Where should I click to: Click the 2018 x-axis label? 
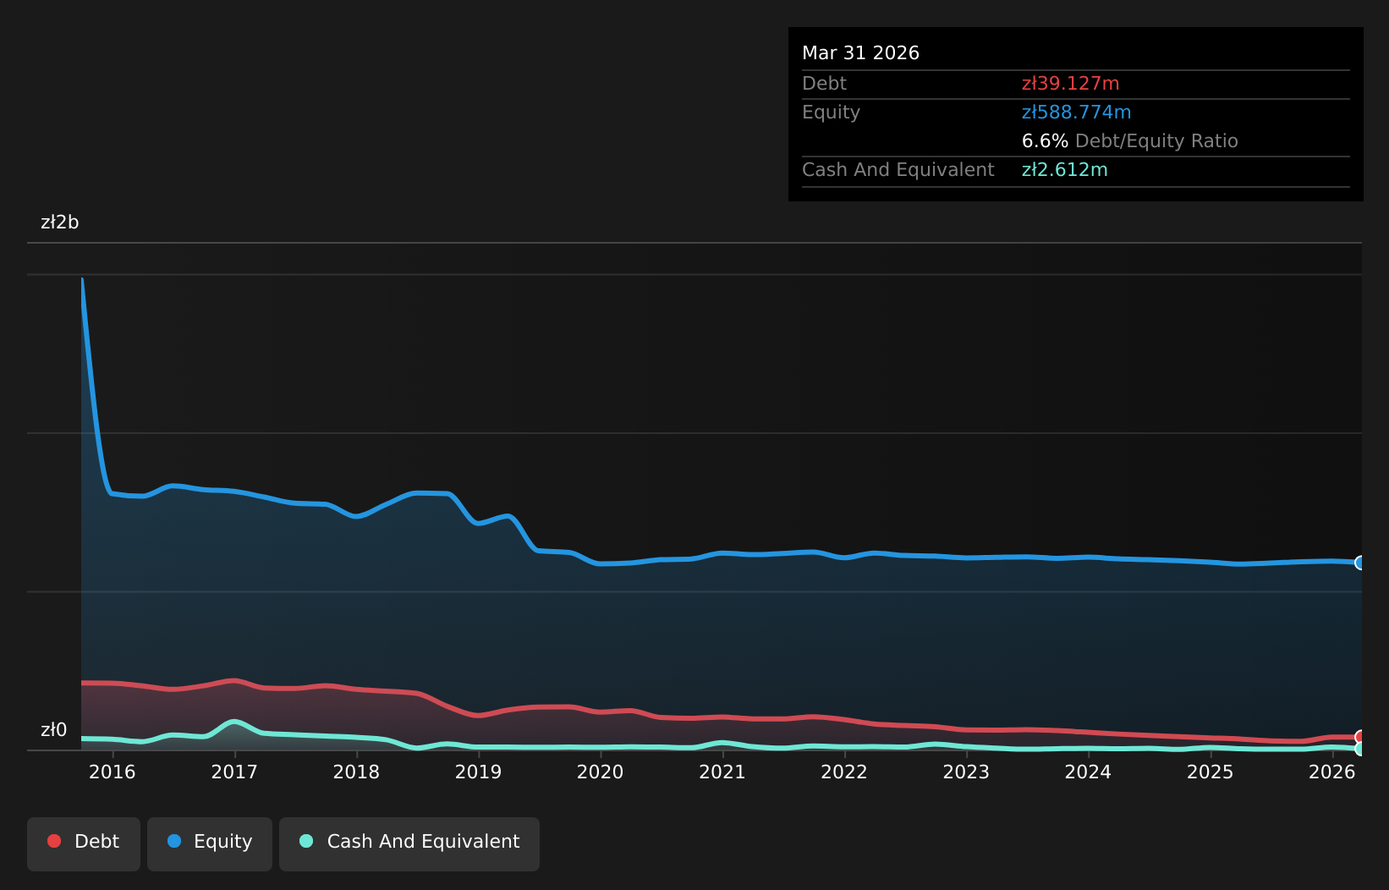[356, 772]
